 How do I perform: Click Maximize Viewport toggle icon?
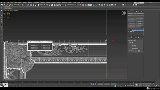158,86
